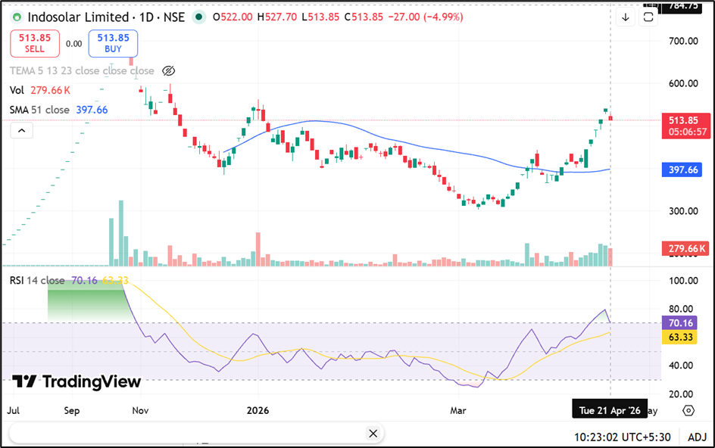Toggle ADJ adjusted data setting
Image resolution: width=715 pixels, height=448 pixels.
point(698,436)
